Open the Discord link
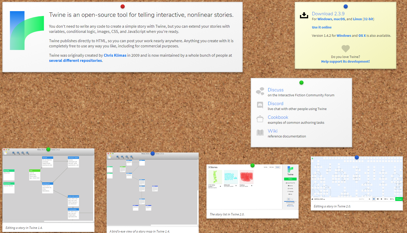This screenshot has width=407, height=233. click(x=276, y=104)
